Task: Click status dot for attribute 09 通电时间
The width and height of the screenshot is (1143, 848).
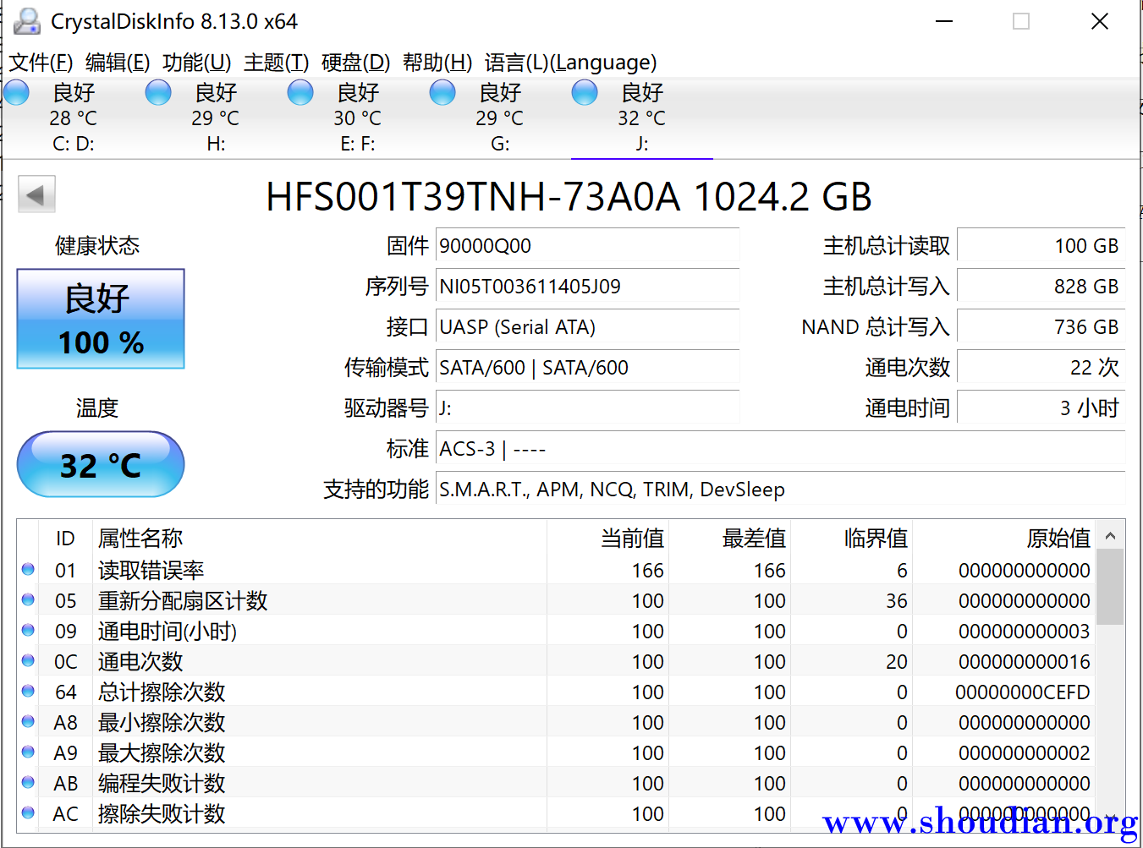Action: pos(28,630)
